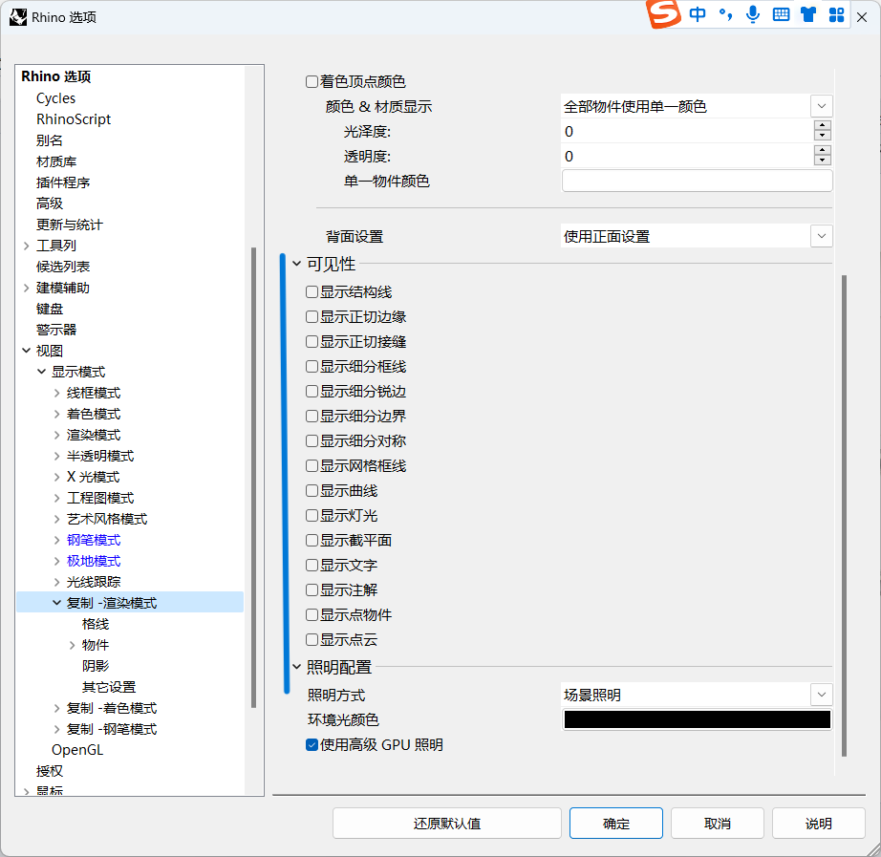The height and width of the screenshot is (857, 881).
Task: Enable 显示细分框线 checkbox
Action: [312, 367]
